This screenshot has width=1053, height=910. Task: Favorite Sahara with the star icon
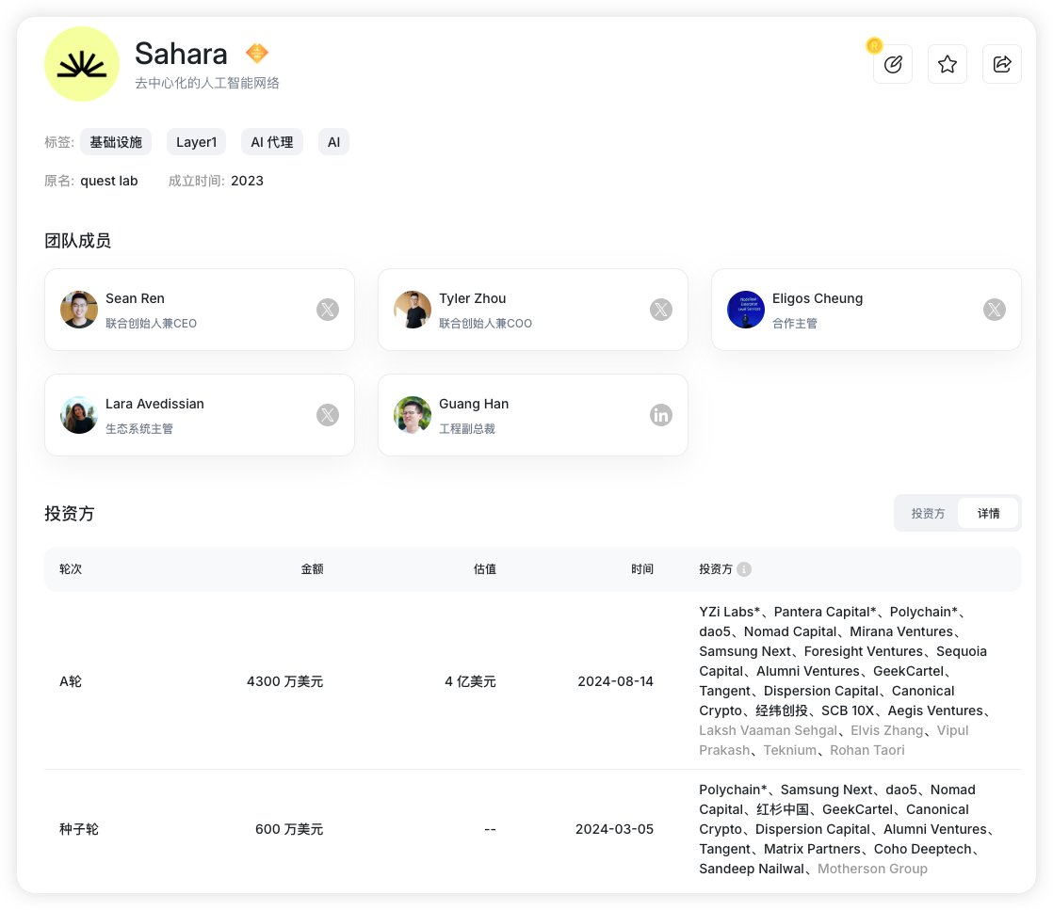[947, 64]
